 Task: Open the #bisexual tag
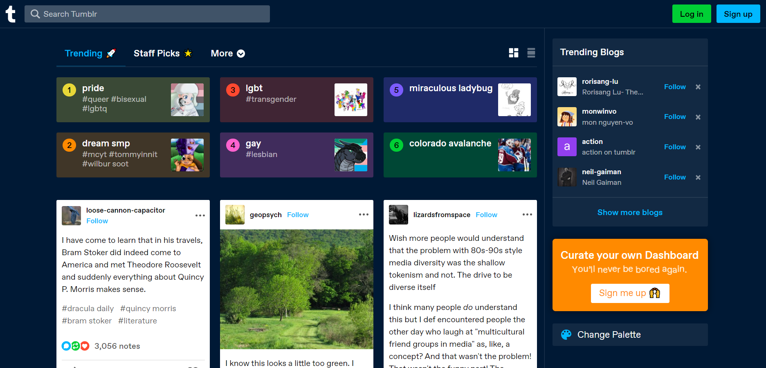pyautogui.click(x=128, y=99)
